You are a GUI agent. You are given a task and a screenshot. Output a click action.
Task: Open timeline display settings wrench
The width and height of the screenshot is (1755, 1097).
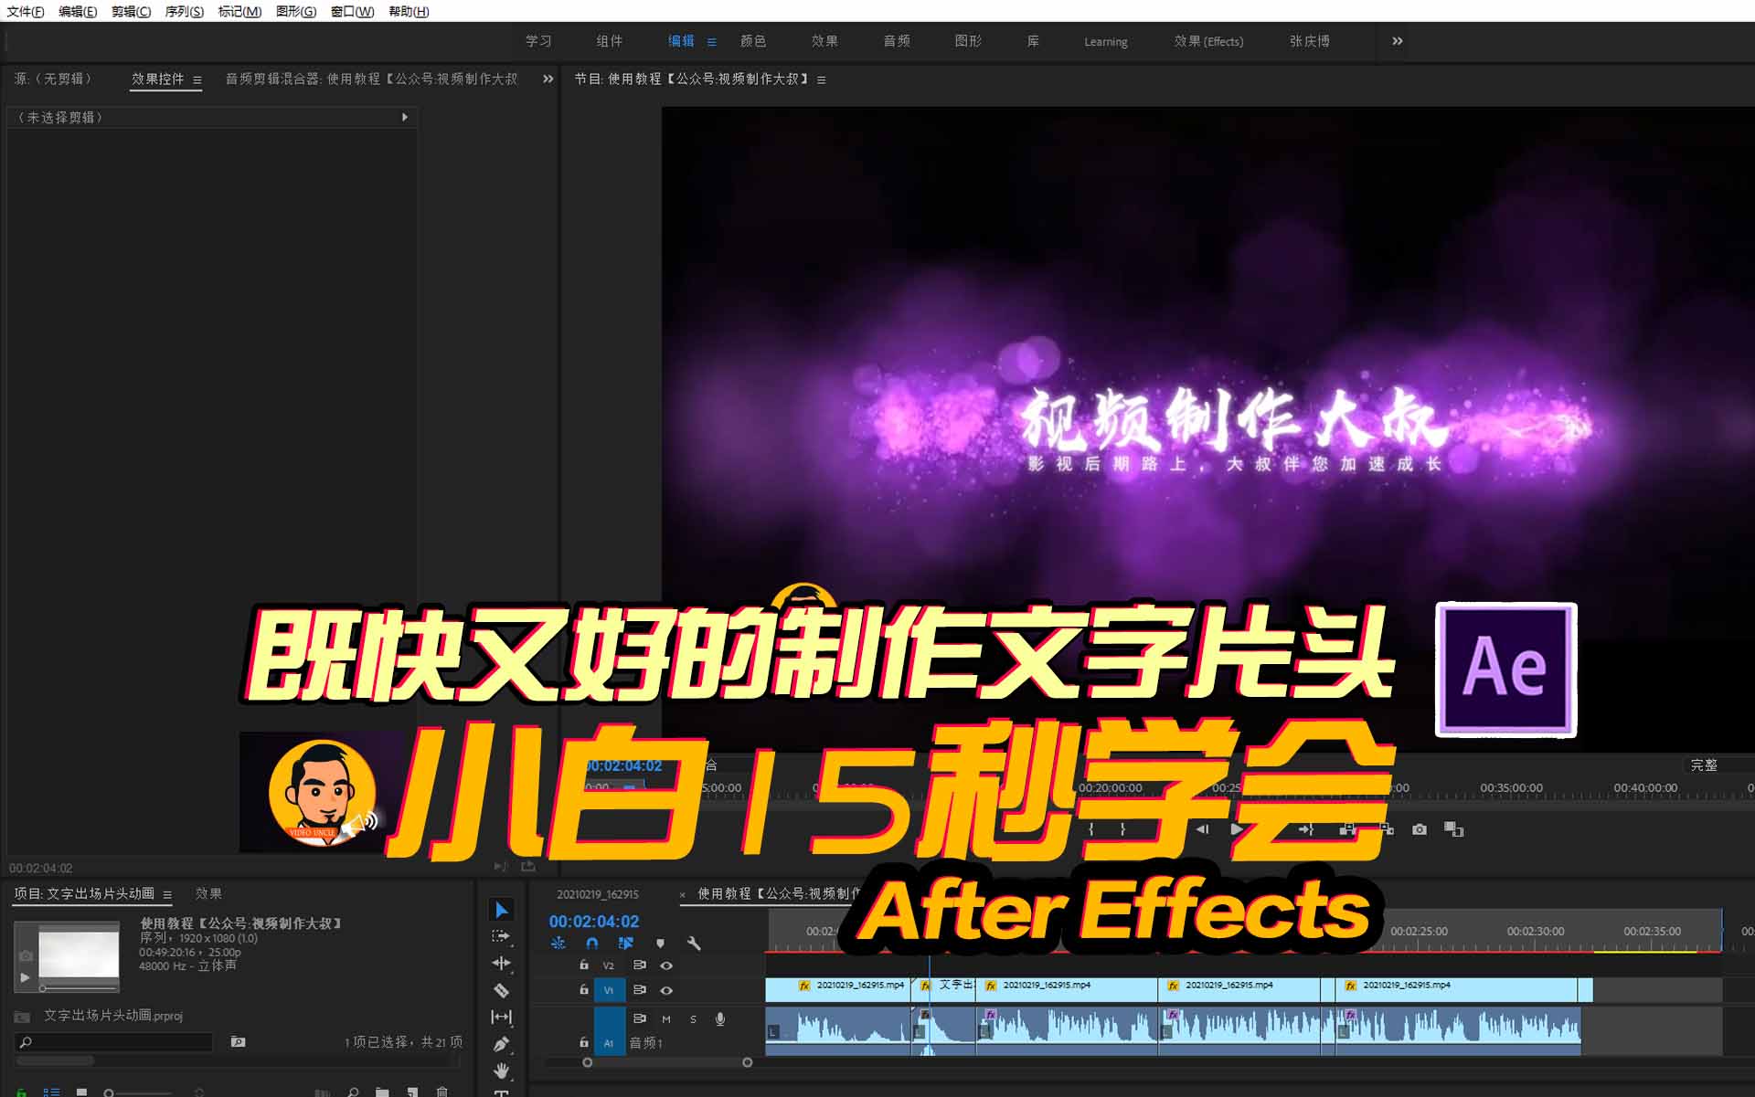pos(694,944)
